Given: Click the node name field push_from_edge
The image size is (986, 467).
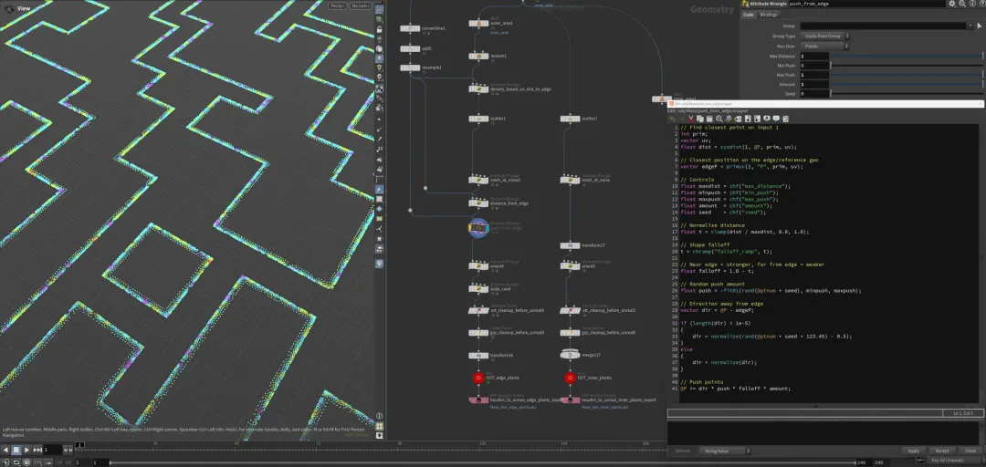Looking at the screenshot, I should pyautogui.click(x=867, y=4).
